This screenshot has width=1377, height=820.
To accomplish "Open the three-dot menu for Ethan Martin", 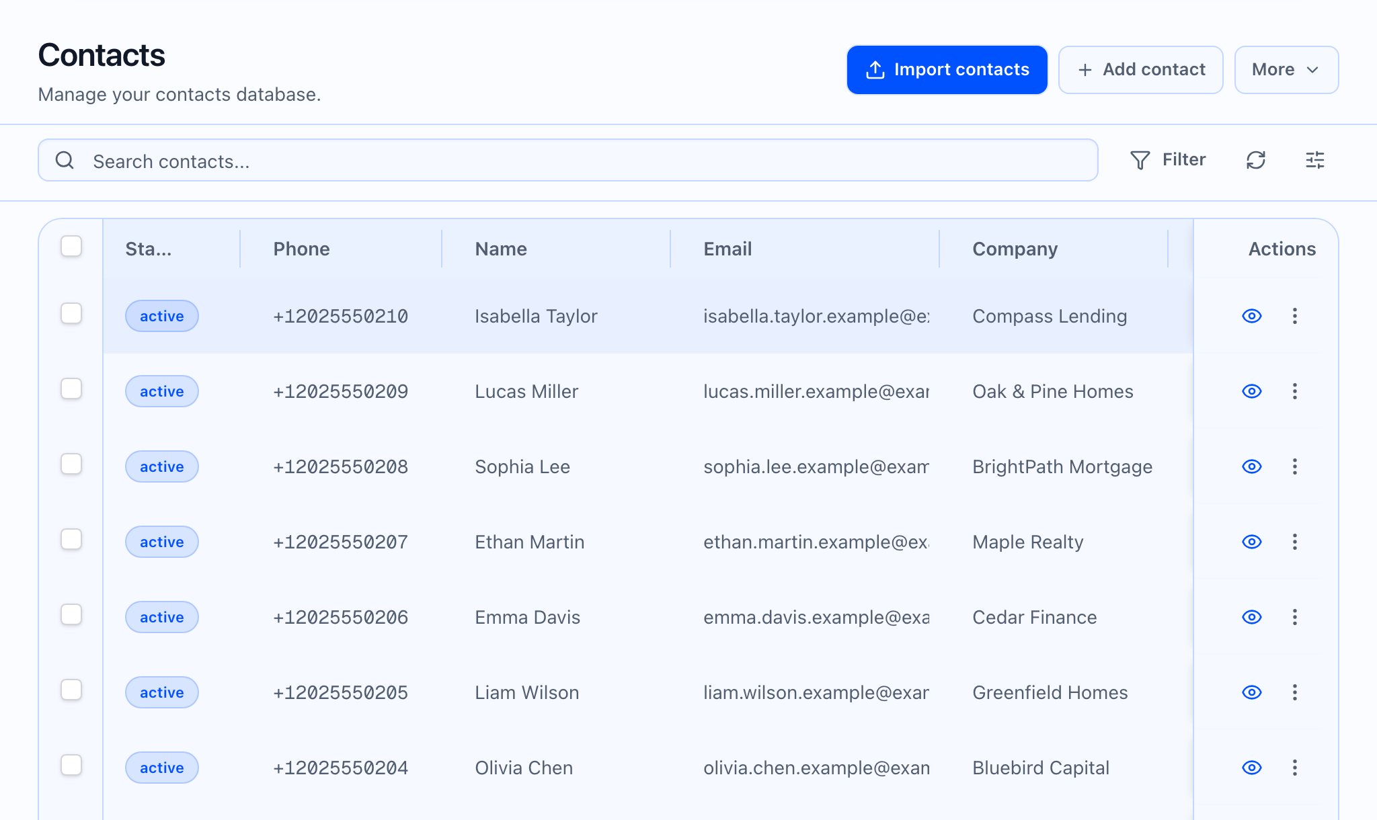I will 1294,542.
